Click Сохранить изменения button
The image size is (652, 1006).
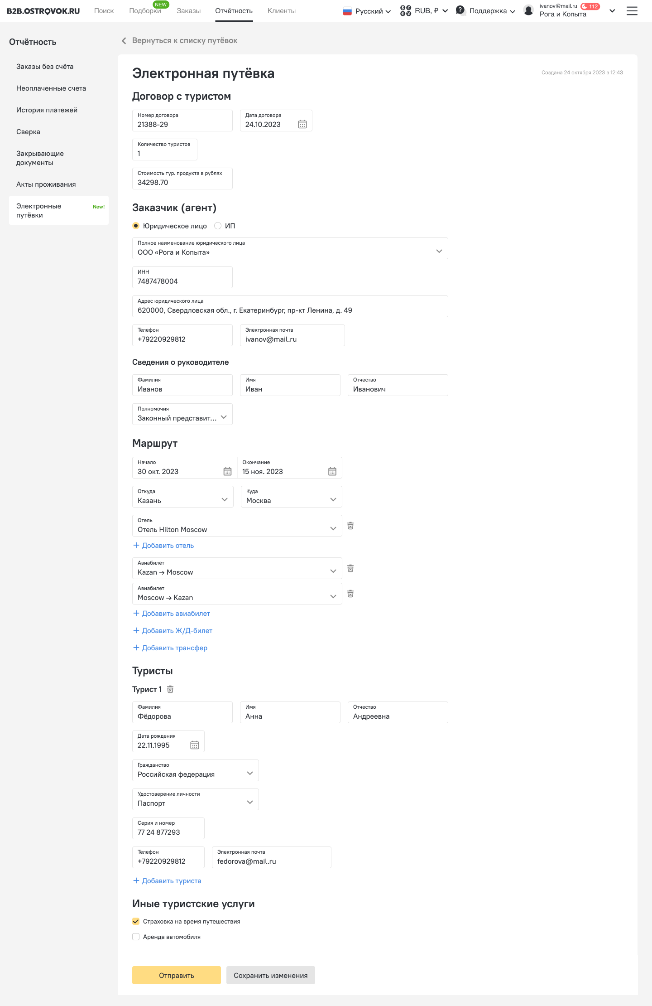[x=271, y=975]
